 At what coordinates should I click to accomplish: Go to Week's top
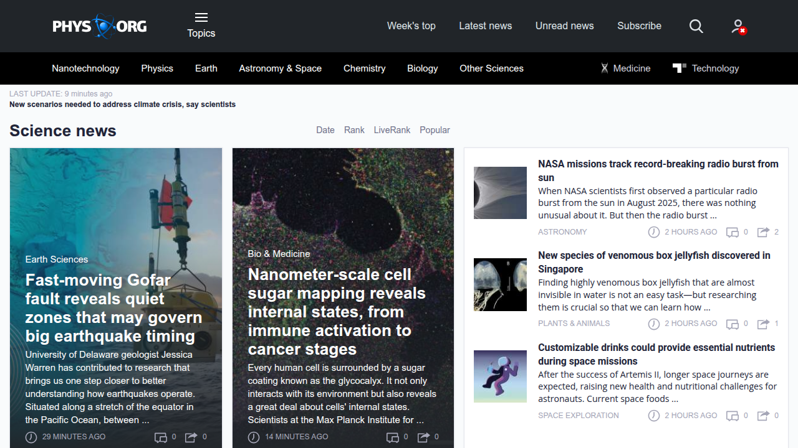[x=411, y=26]
